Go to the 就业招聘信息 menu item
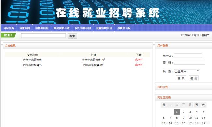 click(104, 28)
